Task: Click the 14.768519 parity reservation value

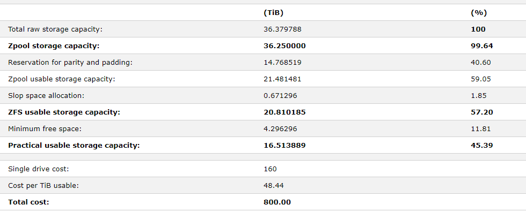Action: click(282, 63)
